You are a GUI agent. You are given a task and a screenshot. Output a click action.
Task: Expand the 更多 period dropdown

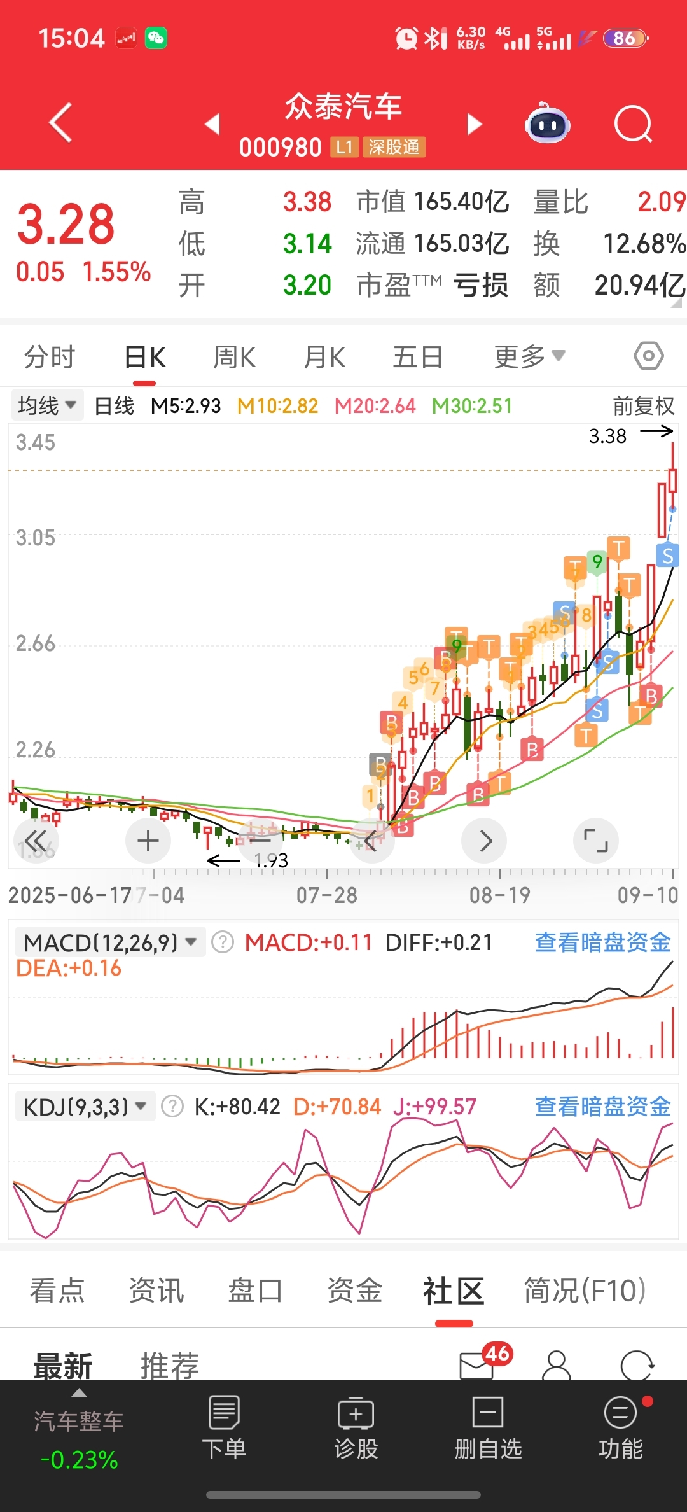(529, 356)
